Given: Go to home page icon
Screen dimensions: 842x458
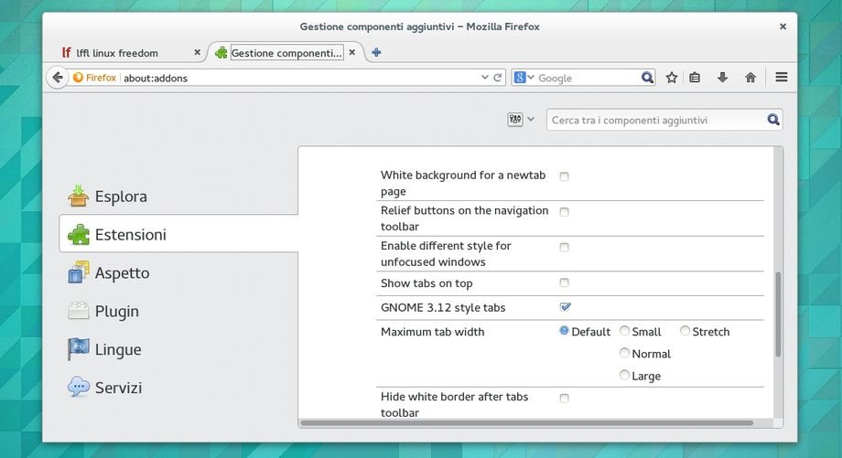Looking at the screenshot, I should click(750, 78).
